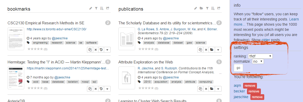Expand caret menu on Scholarly Database publication
This screenshot has height=102, width=303.
218,50
